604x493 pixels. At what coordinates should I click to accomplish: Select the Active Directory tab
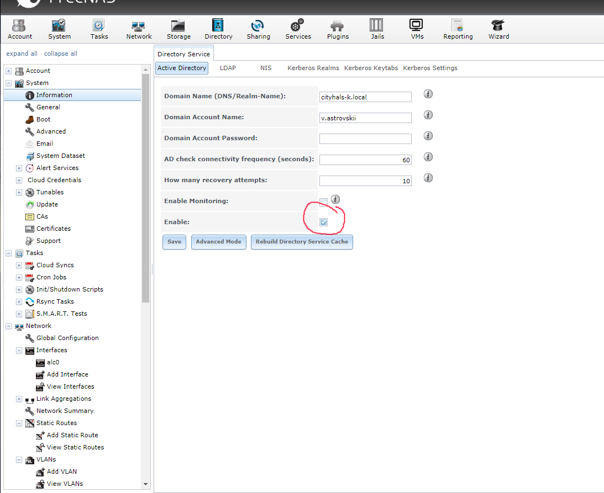[182, 68]
